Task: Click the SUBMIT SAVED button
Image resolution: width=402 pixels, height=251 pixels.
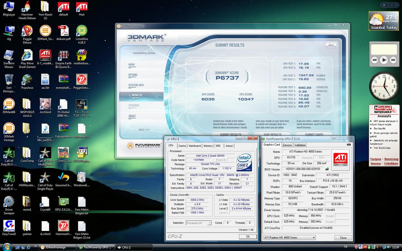Action: 314,134
